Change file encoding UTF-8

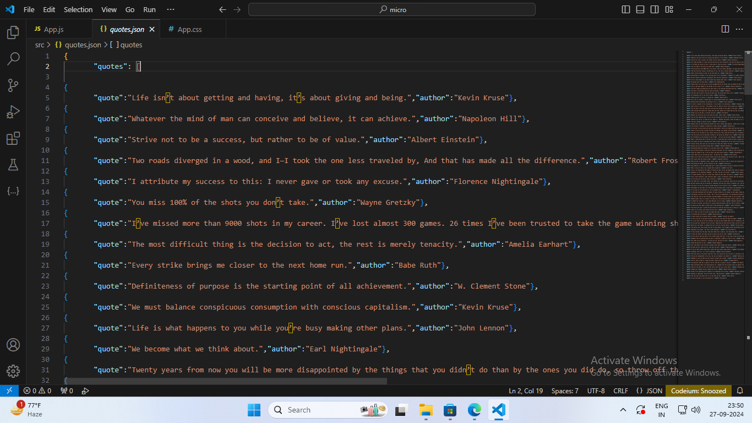596,391
